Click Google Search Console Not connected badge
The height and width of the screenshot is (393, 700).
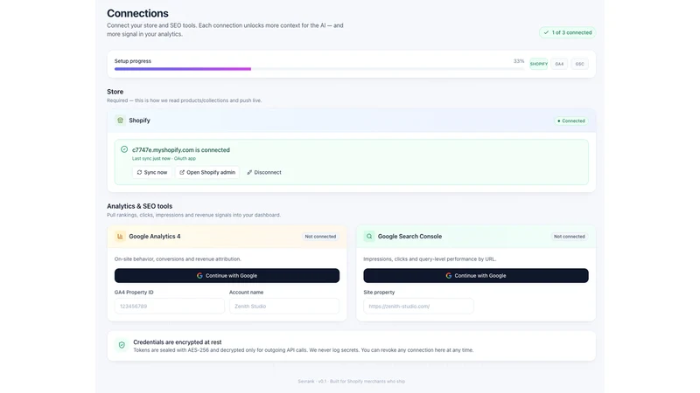tap(570, 237)
